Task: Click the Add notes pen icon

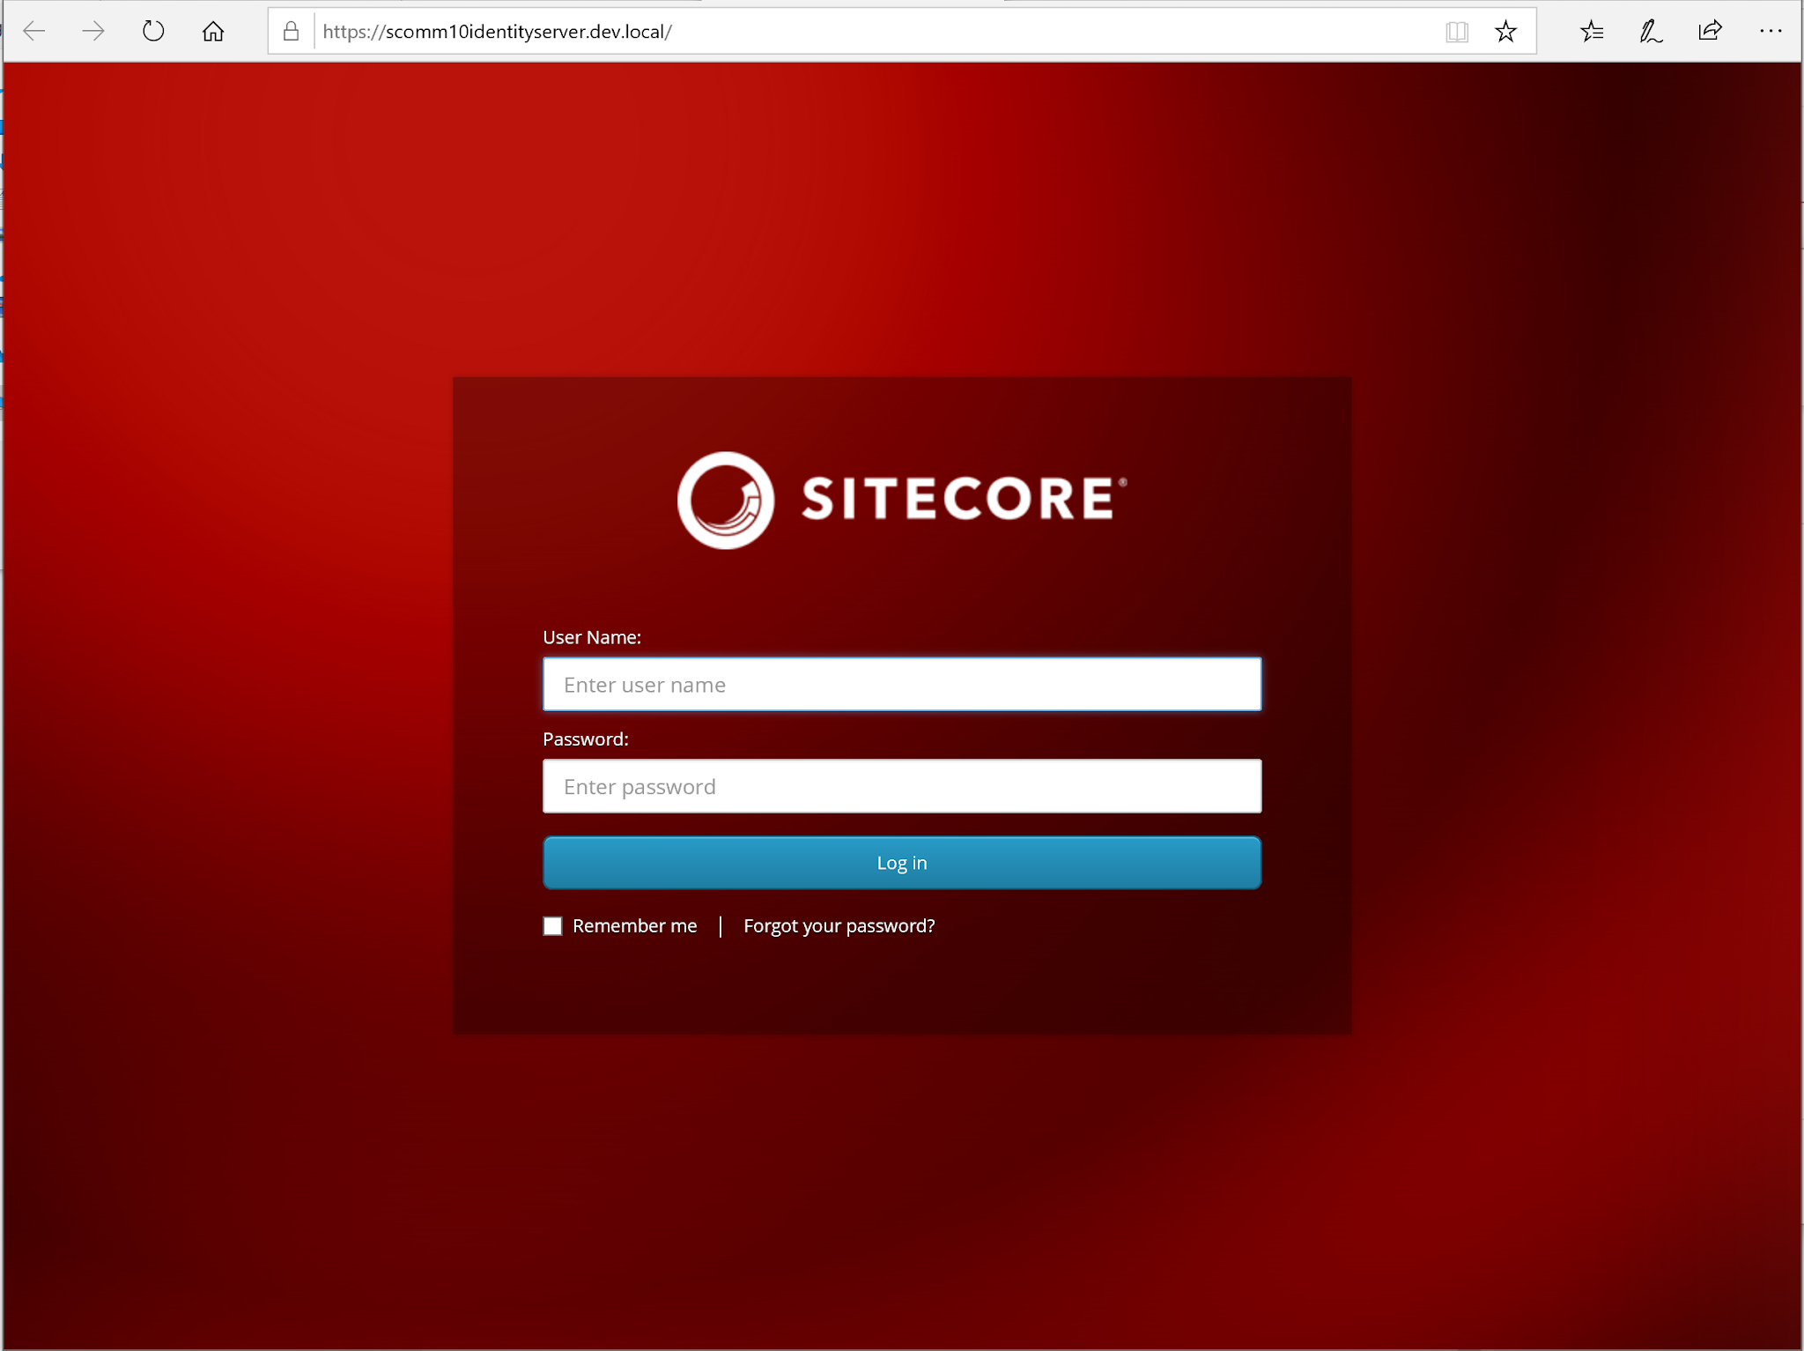Action: click(1651, 32)
